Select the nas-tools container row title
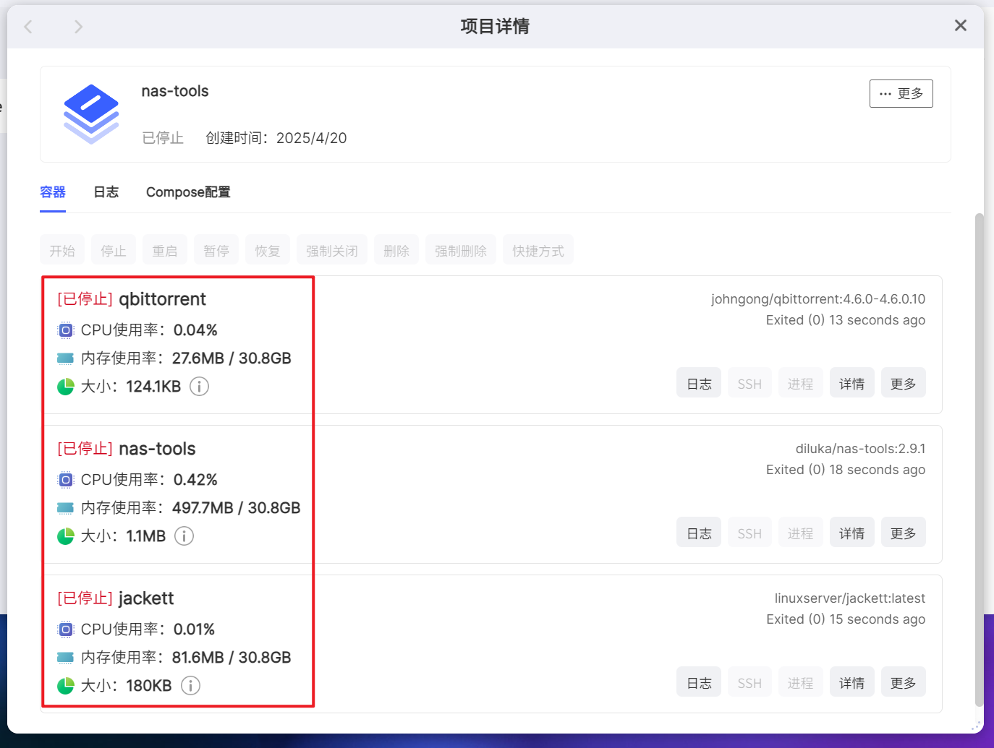 (x=157, y=449)
